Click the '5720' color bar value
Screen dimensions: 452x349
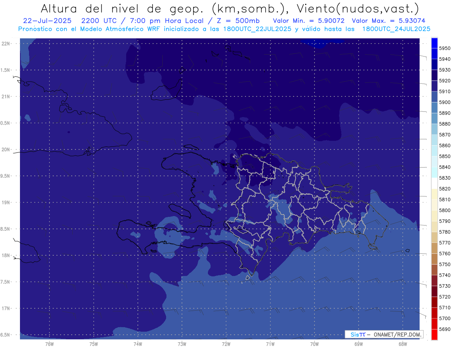tap(445, 297)
